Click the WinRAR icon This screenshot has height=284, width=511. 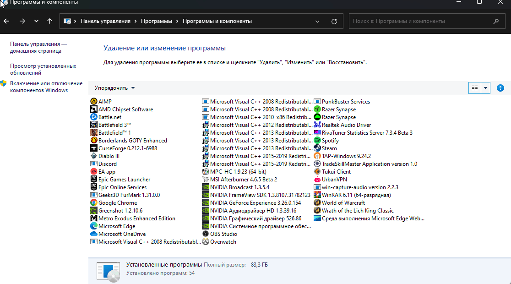(x=317, y=195)
